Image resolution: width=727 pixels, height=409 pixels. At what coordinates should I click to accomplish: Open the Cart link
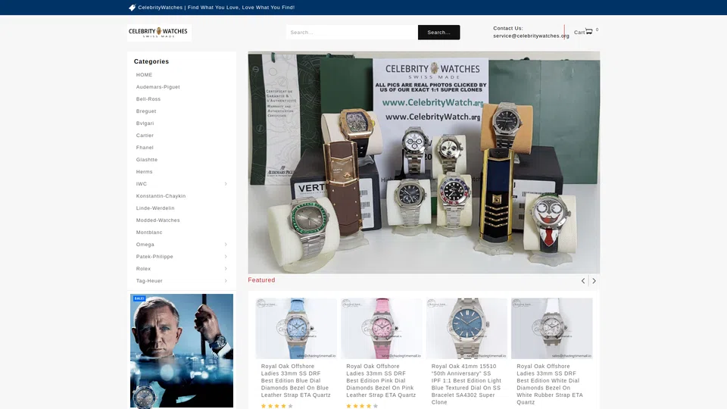(579, 33)
